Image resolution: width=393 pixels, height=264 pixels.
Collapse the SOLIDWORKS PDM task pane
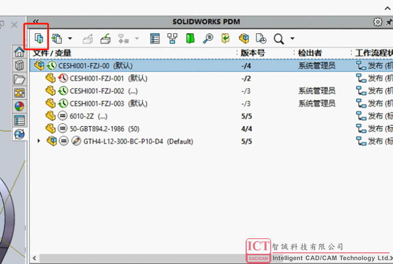[x=36, y=21]
